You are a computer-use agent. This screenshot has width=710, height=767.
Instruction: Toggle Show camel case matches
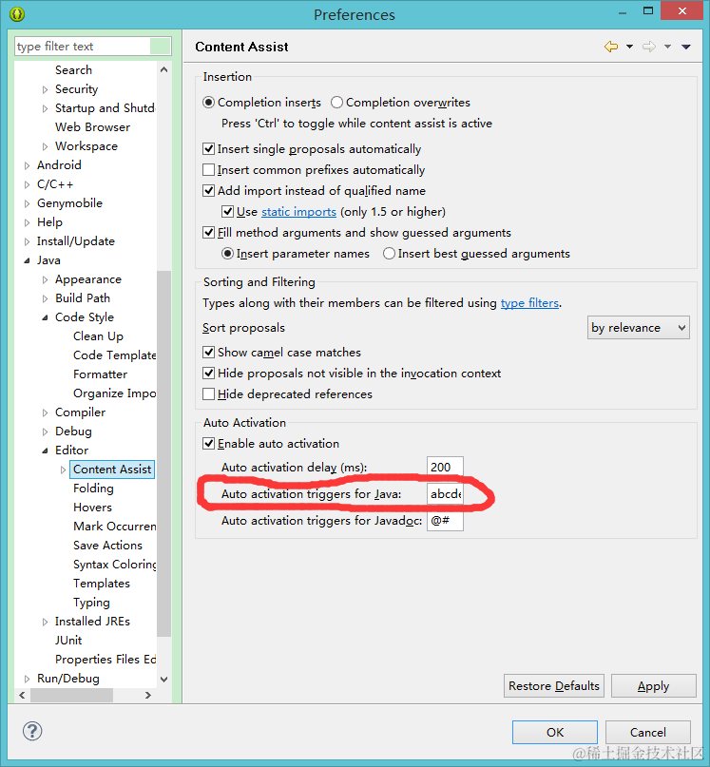pos(208,353)
